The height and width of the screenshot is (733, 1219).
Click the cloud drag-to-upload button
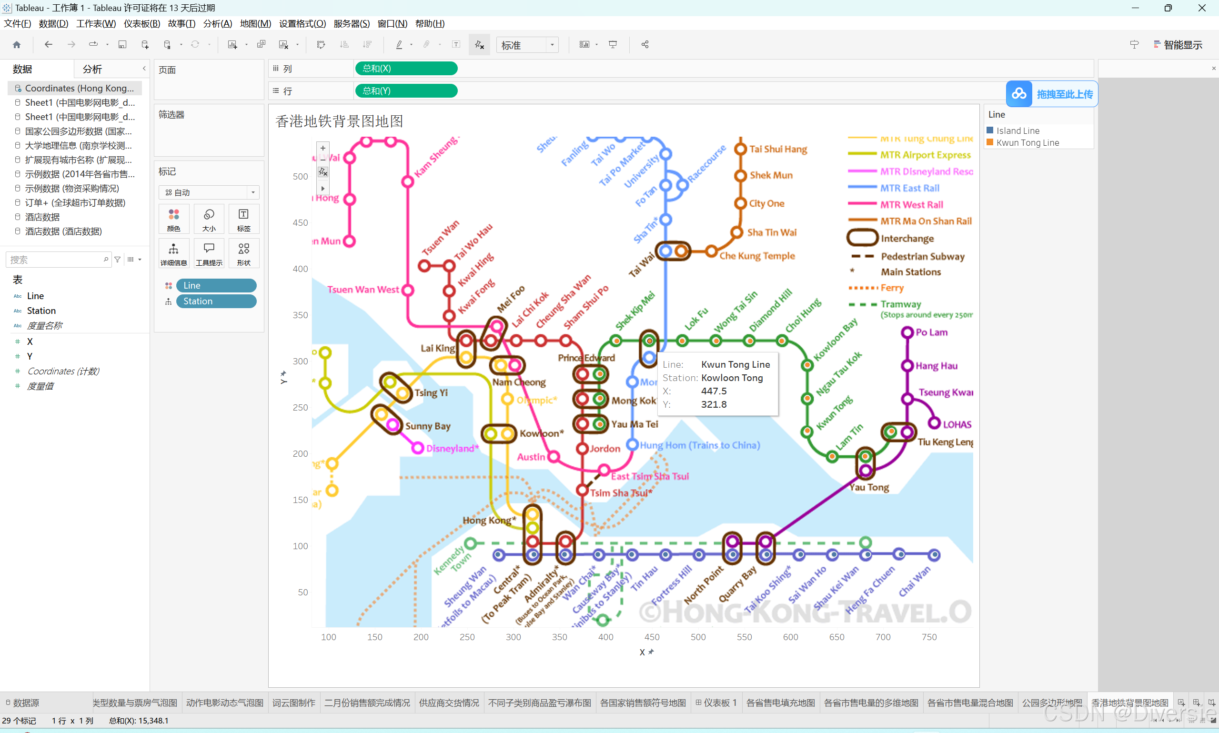(x=1052, y=94)
